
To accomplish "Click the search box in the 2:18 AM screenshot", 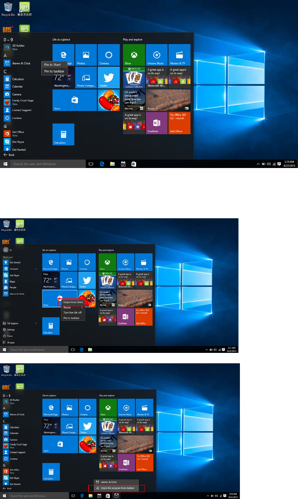I will click(x=48, y=164).
